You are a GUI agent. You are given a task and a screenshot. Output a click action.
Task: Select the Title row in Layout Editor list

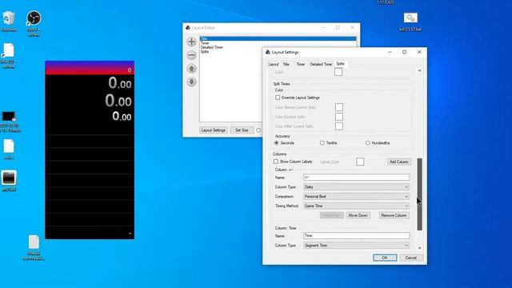[278, 39]
